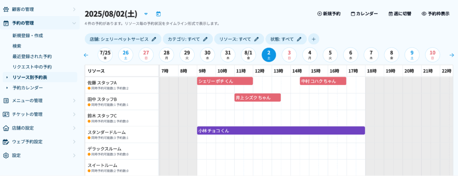Click the paw icon for 顧客の管理
Viewport: 458px width, 176px height.
click(x=6, y=9)
